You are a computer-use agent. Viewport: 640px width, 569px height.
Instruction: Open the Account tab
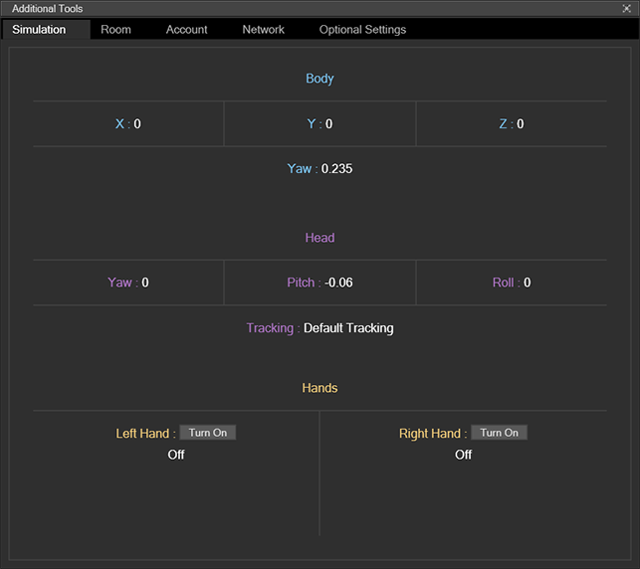(186, 30)
